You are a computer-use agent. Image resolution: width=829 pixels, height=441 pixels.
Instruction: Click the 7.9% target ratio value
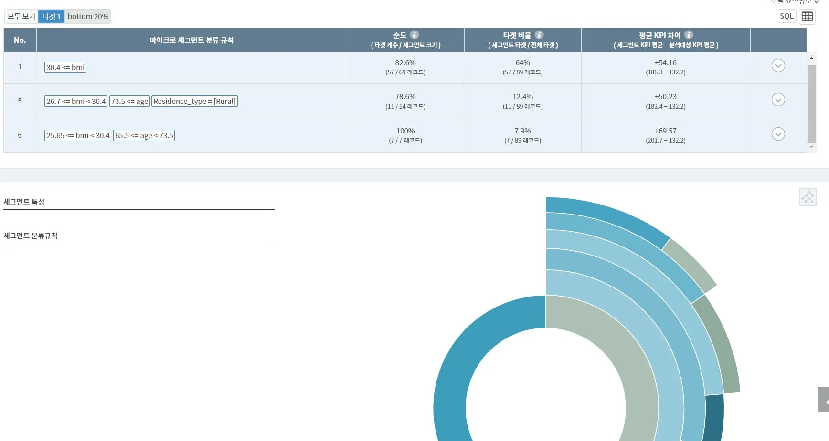(x=523, y=131)
